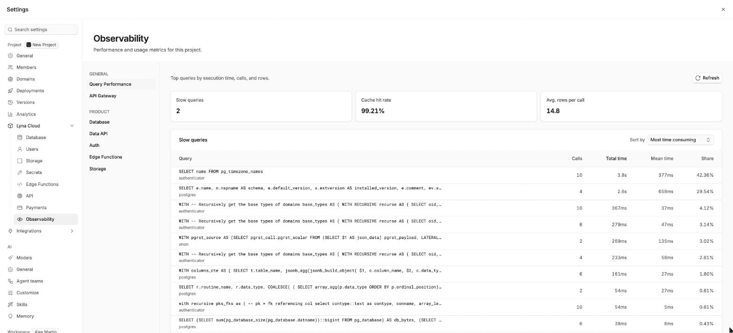Click the 233ms total time value
The height and width of the screenshot is (333, 733).
(x=618, y=258)
